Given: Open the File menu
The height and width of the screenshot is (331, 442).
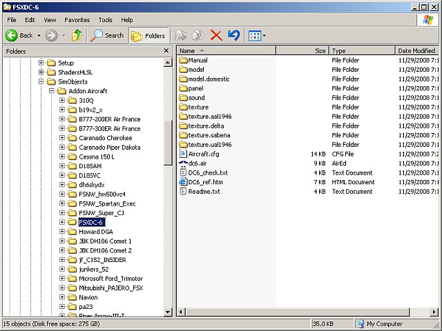Looking at the screenshot, I should pyautogui.click(x=12, y=20).
